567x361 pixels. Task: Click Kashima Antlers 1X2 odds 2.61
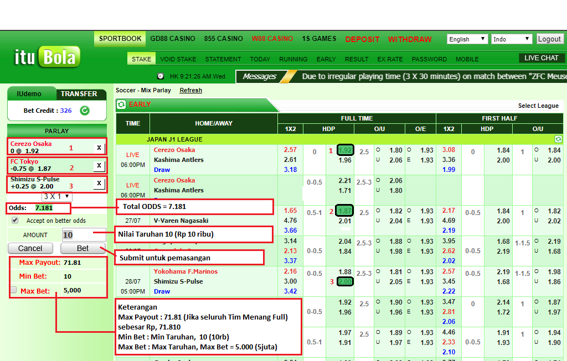290,160
